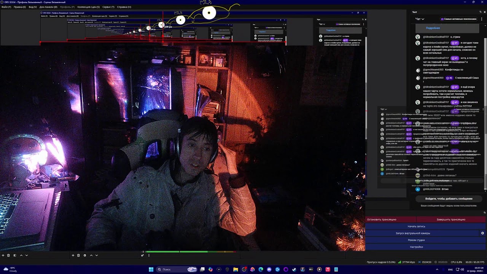The height and width of the screenshot is (274, 487).
Task: Open the Сервис (T) menu
Action: coord(108,7)
